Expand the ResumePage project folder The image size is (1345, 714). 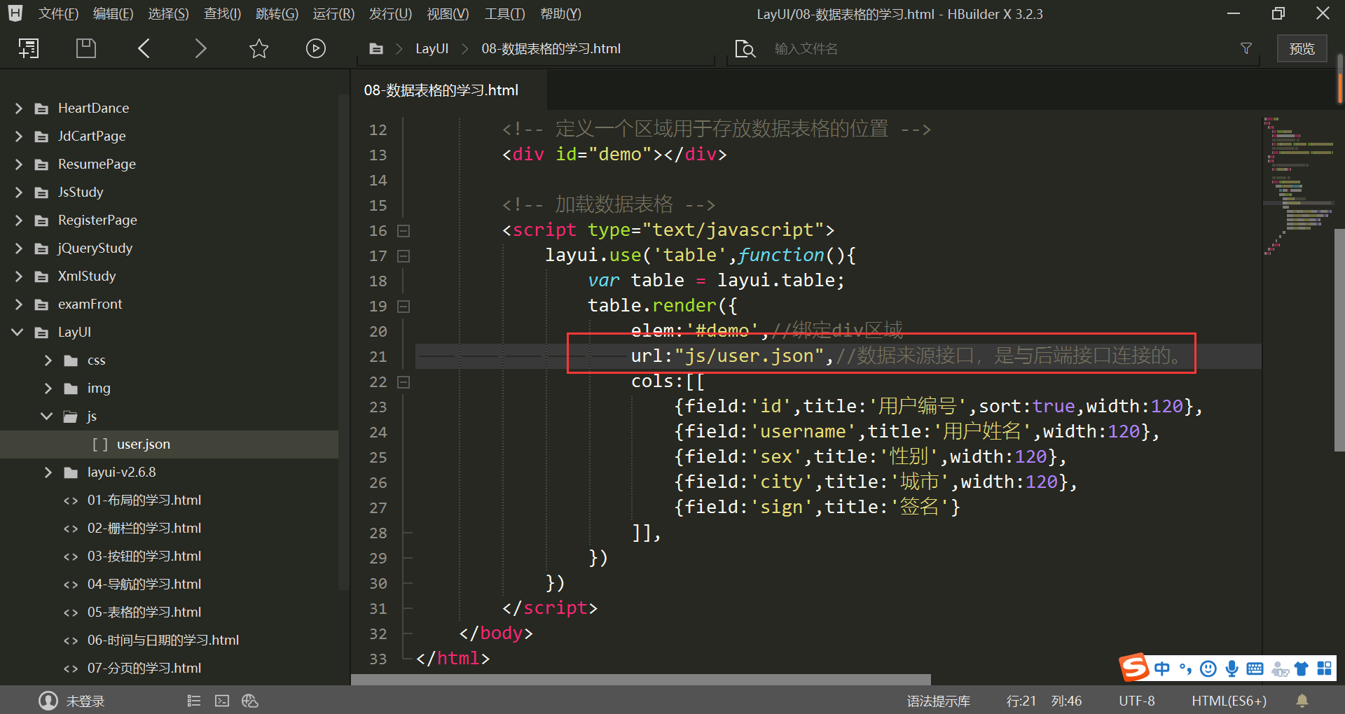click(19, 164)
